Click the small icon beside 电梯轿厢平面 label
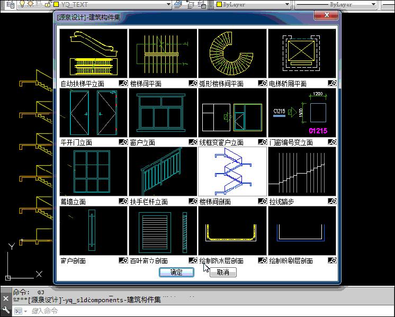 pyautogui.click(x=332, y=83)
